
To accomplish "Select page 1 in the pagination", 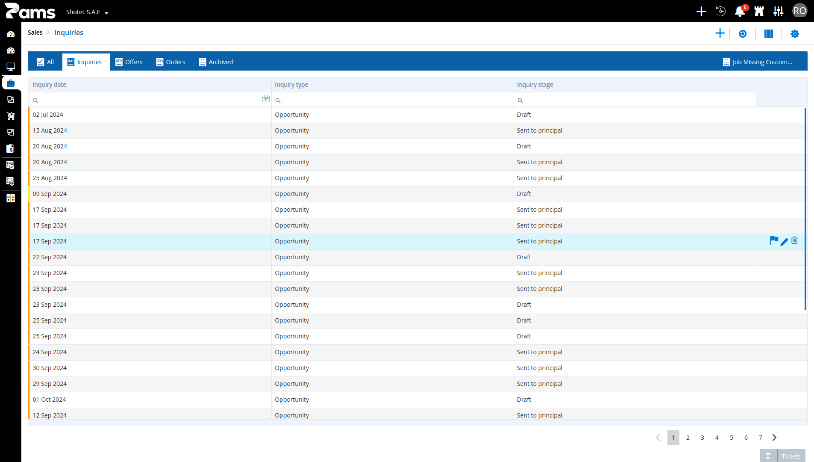I will (673, 438).
